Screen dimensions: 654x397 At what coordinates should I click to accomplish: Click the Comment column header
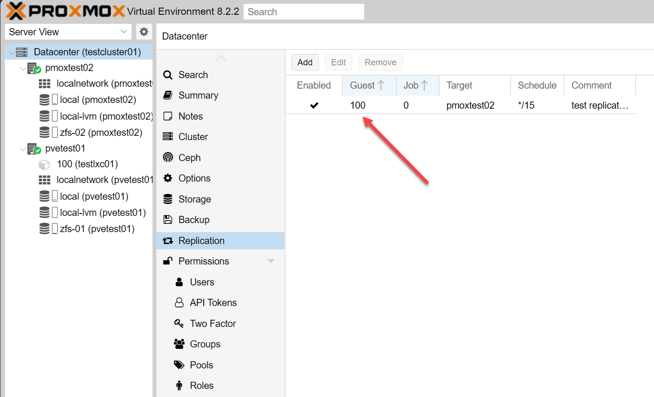[600, 85]
